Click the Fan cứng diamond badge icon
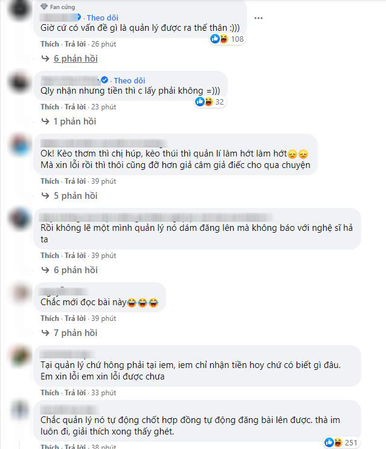386x449 pixels. [44, 6]
